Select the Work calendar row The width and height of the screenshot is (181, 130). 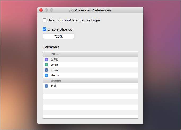point(90,65)
